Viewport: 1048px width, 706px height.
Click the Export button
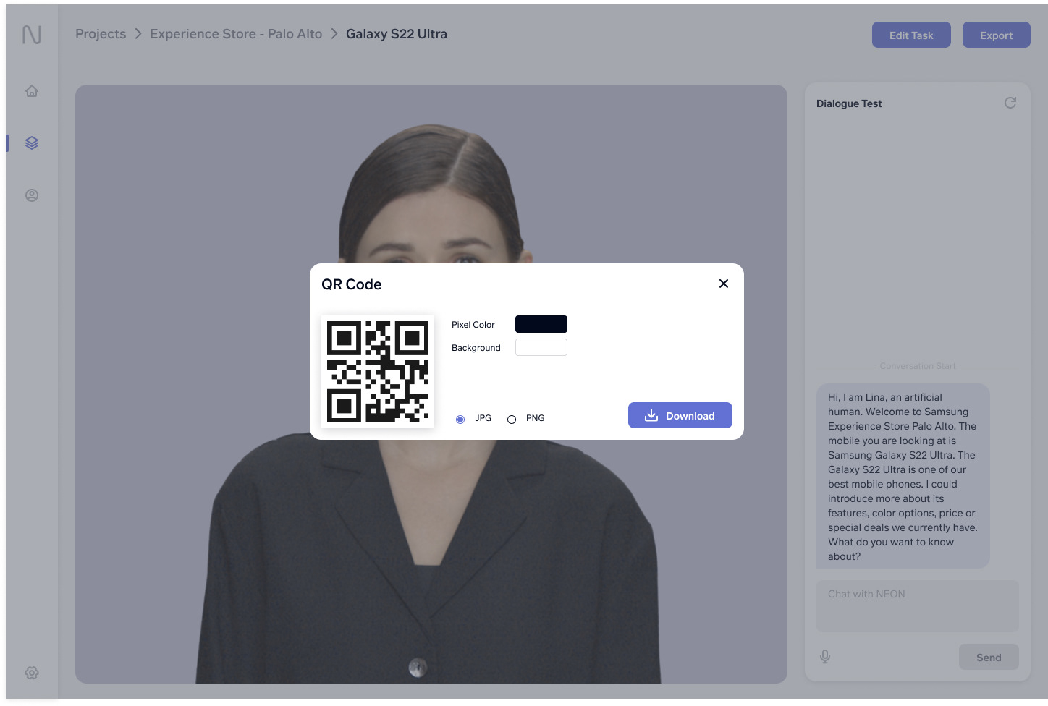click(997, 35)
